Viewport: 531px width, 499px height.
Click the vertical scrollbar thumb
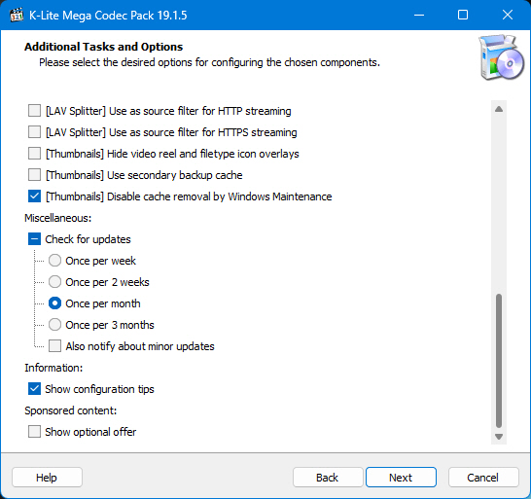pyautogui.click(x=499, y=361)
